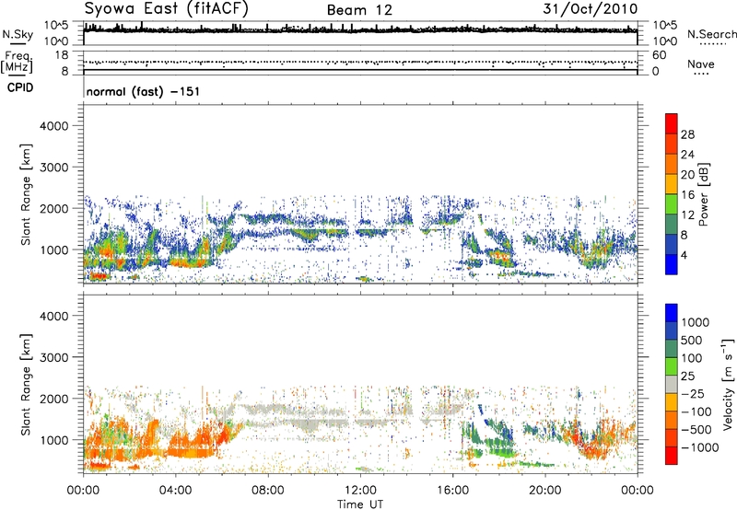The image size is (737, 510).
Task: Click 'Slant Range [km]' label of the velocity panel
Action: [x=27, y=384]
